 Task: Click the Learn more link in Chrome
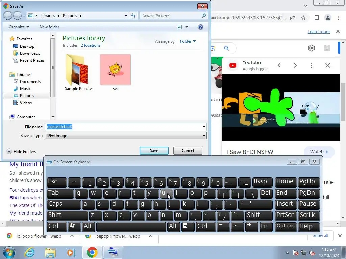coord(319,31)
